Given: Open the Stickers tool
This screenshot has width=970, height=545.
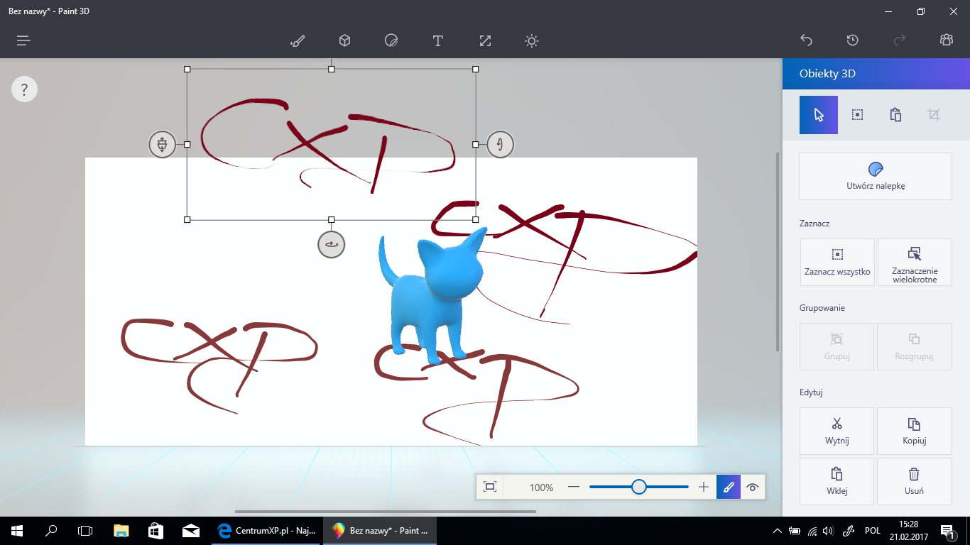Looking at the screenshot, I should pyautogui.click(x=391, y=40).
